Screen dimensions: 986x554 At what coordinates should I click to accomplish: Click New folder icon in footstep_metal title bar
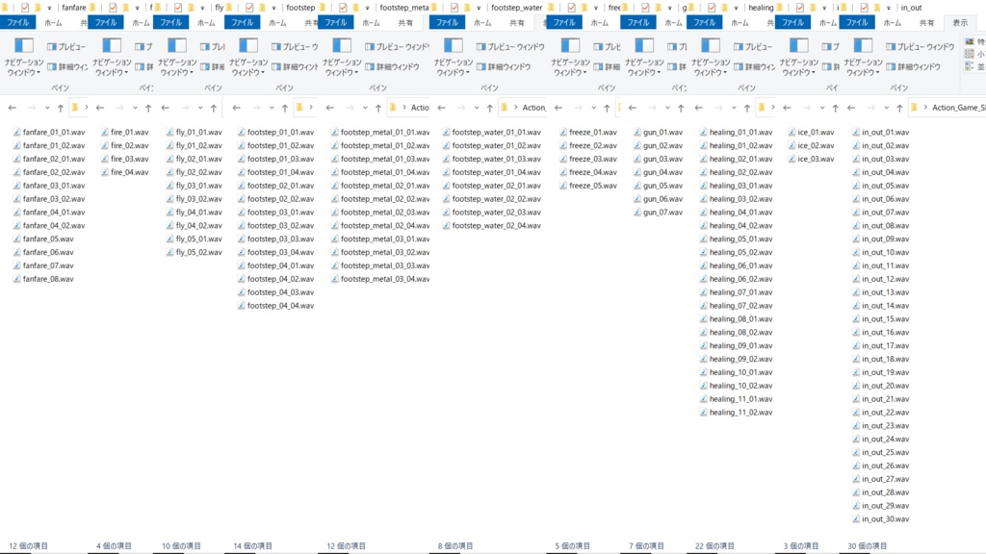[355, 8]
